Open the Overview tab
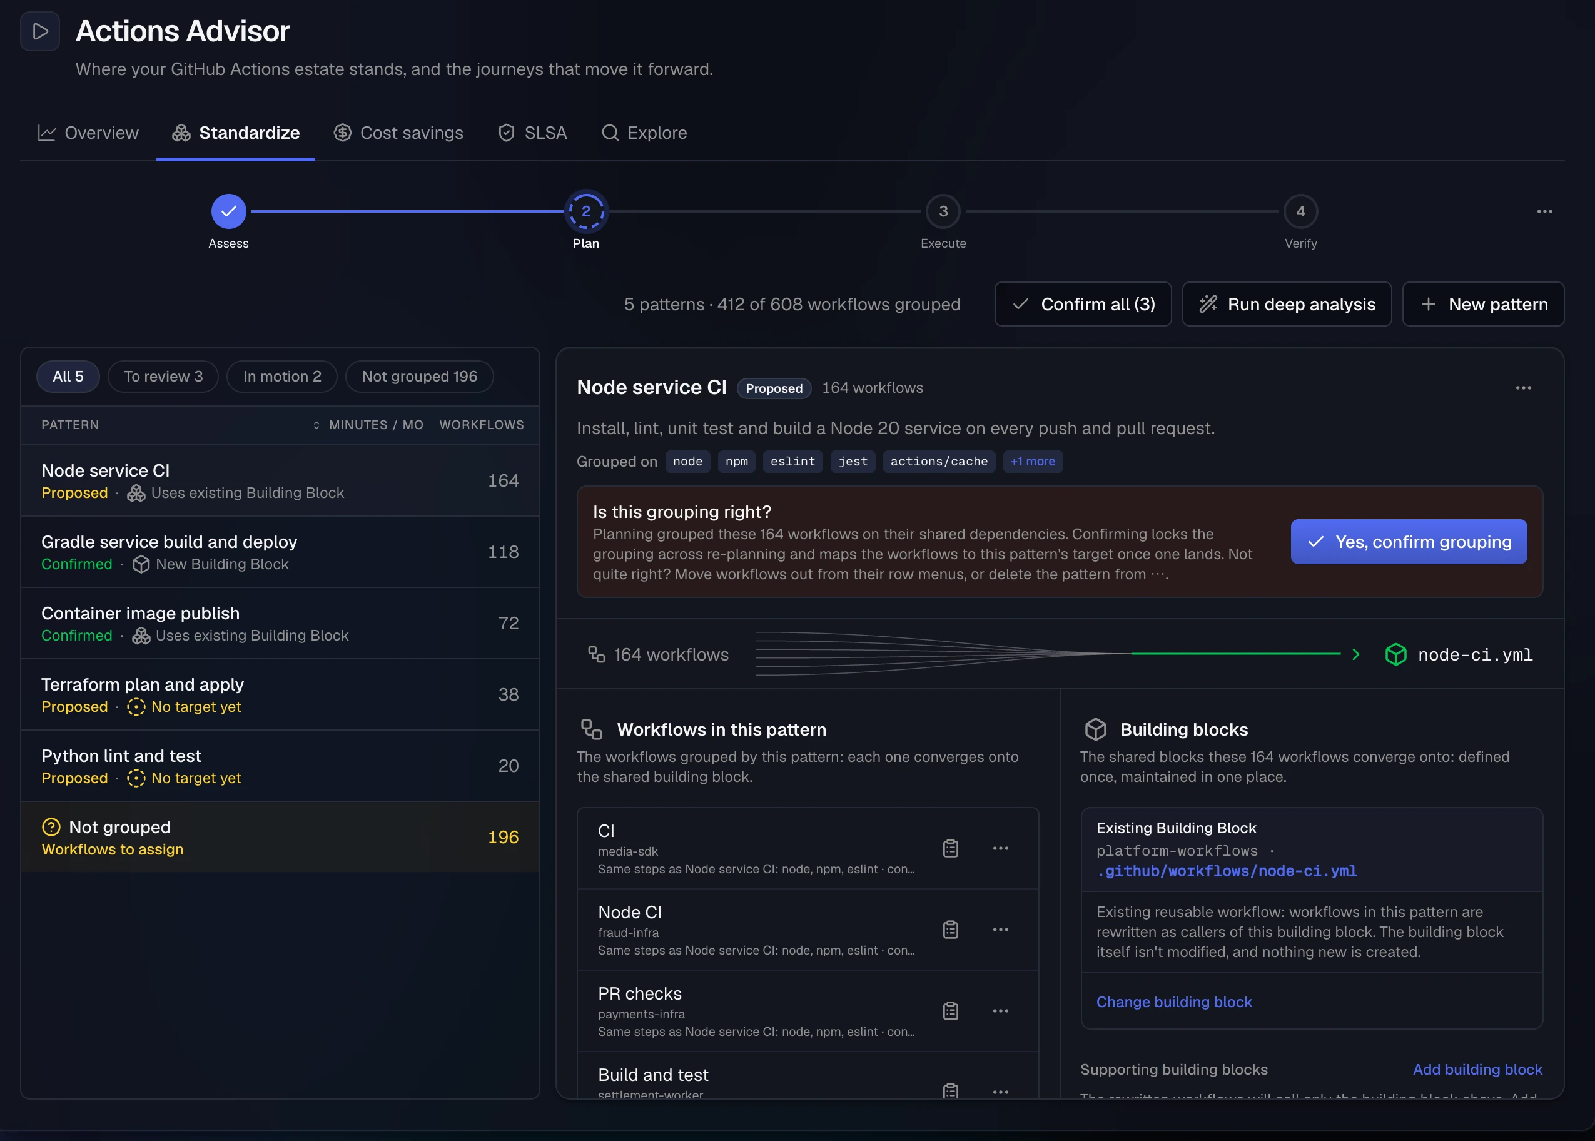Screen dimensions: 1595x1141 pos(88,133)
